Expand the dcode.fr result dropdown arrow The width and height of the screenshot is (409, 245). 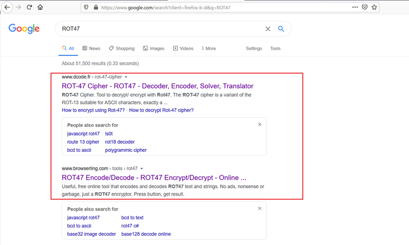[x=126, y=77]
